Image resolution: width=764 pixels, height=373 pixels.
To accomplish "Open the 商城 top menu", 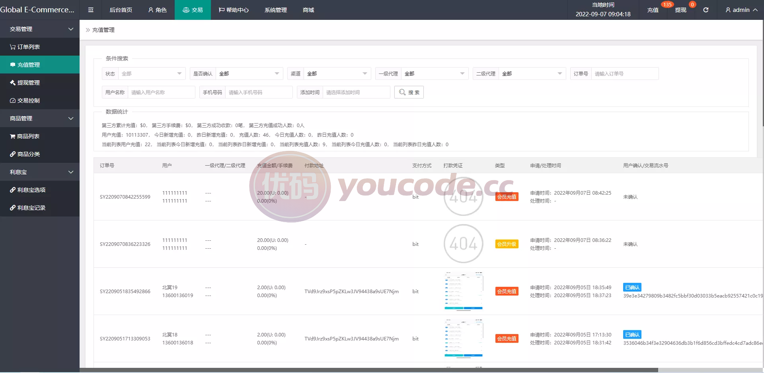I will coord(308,10).
